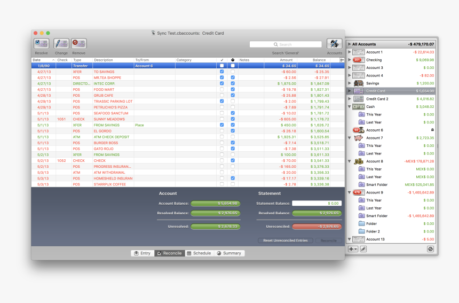
Task: Select the Credit Card account row
Action: point(391,91)
